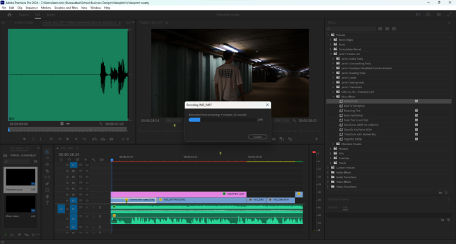Click the caption track options icon
The image size is (456, 244).
(x=101, y=160)
